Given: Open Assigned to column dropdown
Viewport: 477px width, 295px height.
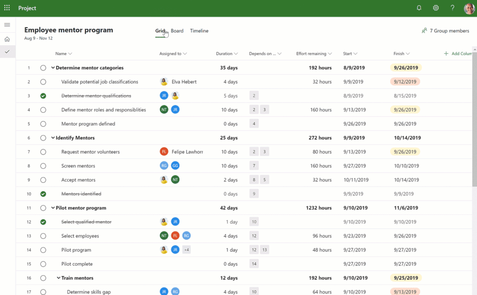Looking at the screenshot, I should [x=185, y=54].
